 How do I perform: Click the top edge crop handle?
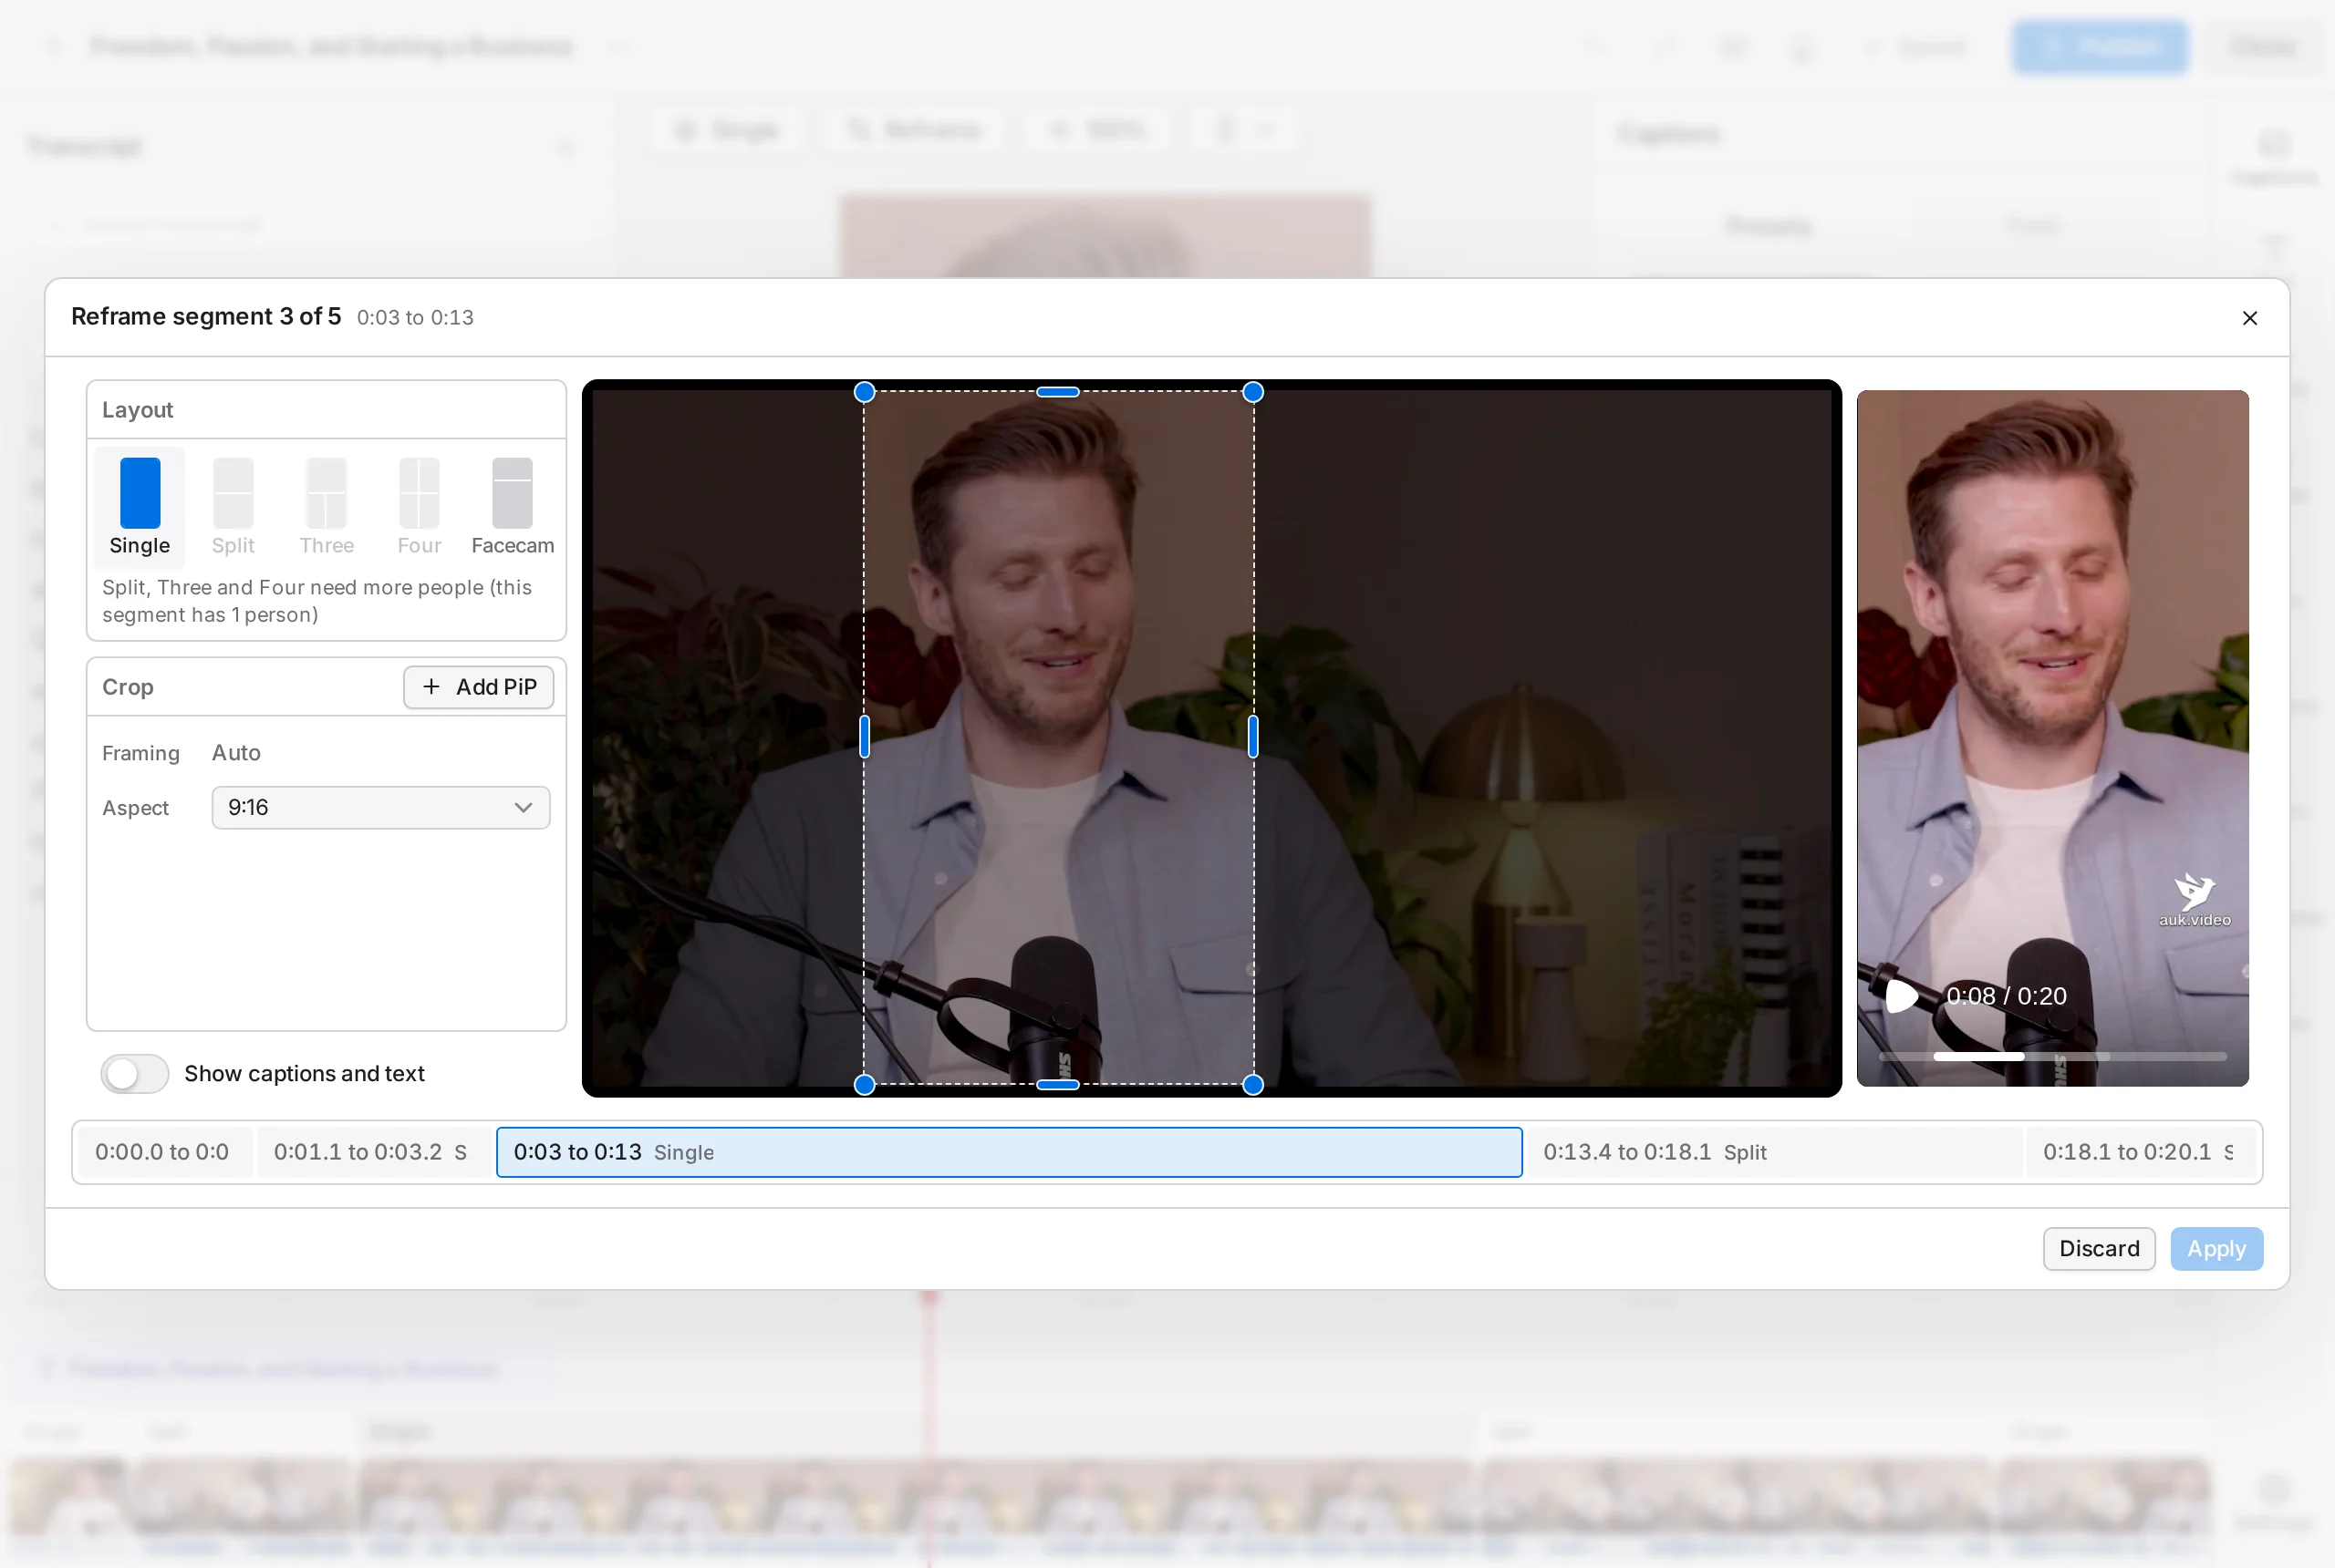pyautogui.click(x=1058, y=392)
